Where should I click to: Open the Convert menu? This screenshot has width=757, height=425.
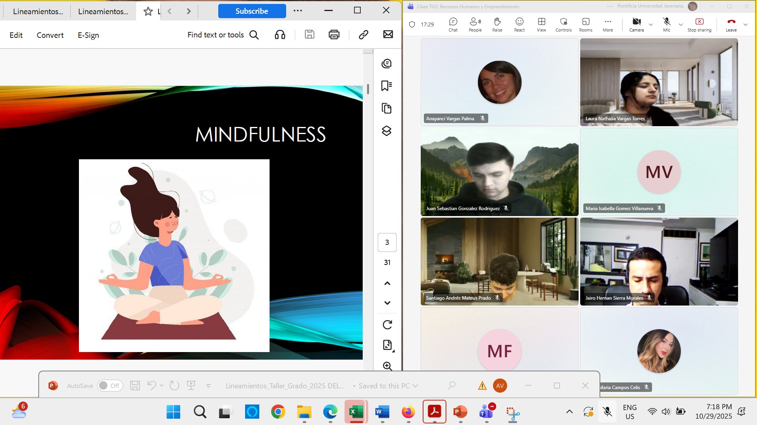(50, 35)
